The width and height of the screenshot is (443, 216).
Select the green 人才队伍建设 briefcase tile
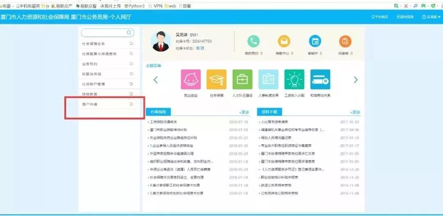[242, 80]
